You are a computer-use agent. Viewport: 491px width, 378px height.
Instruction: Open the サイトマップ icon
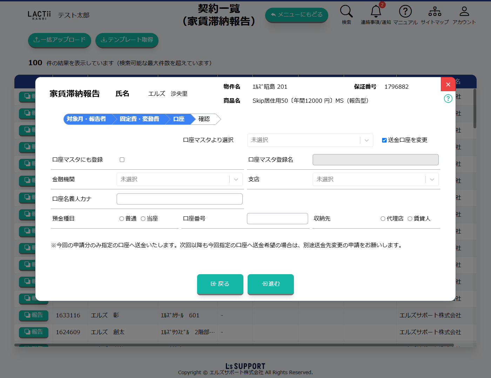coord(435,12)
